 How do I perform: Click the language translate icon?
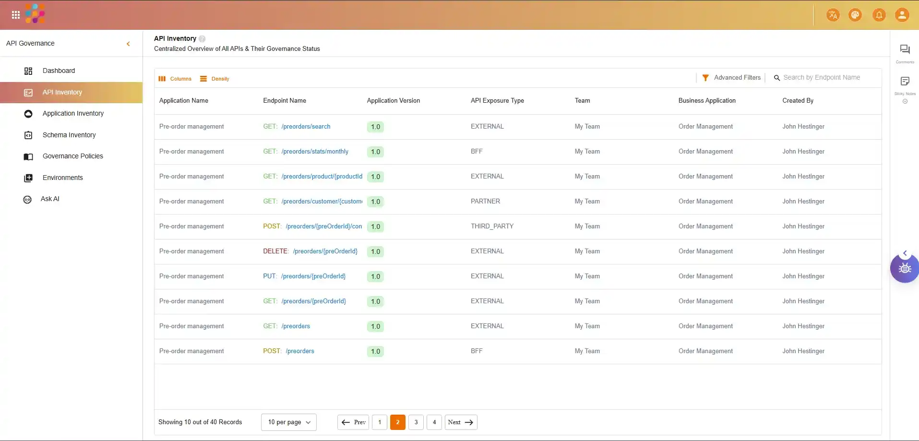pyautogui.click(x=833, y=15)
